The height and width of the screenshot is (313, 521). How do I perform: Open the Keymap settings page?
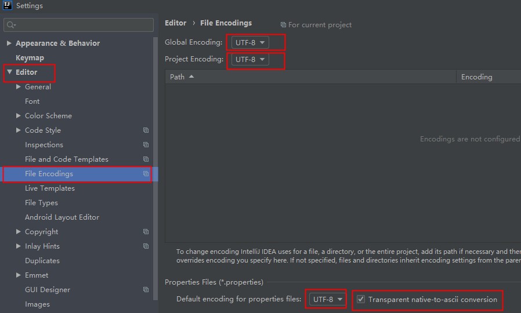click(30, 58)
